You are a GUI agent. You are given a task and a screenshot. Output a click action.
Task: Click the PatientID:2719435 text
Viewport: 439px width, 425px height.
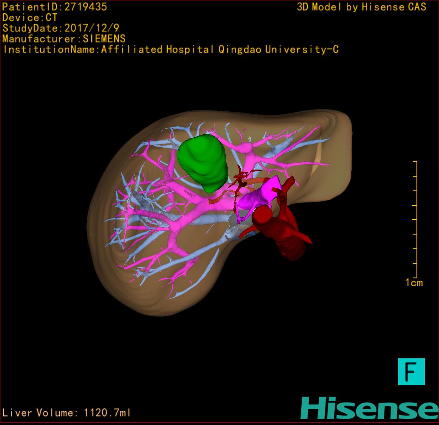55,7
